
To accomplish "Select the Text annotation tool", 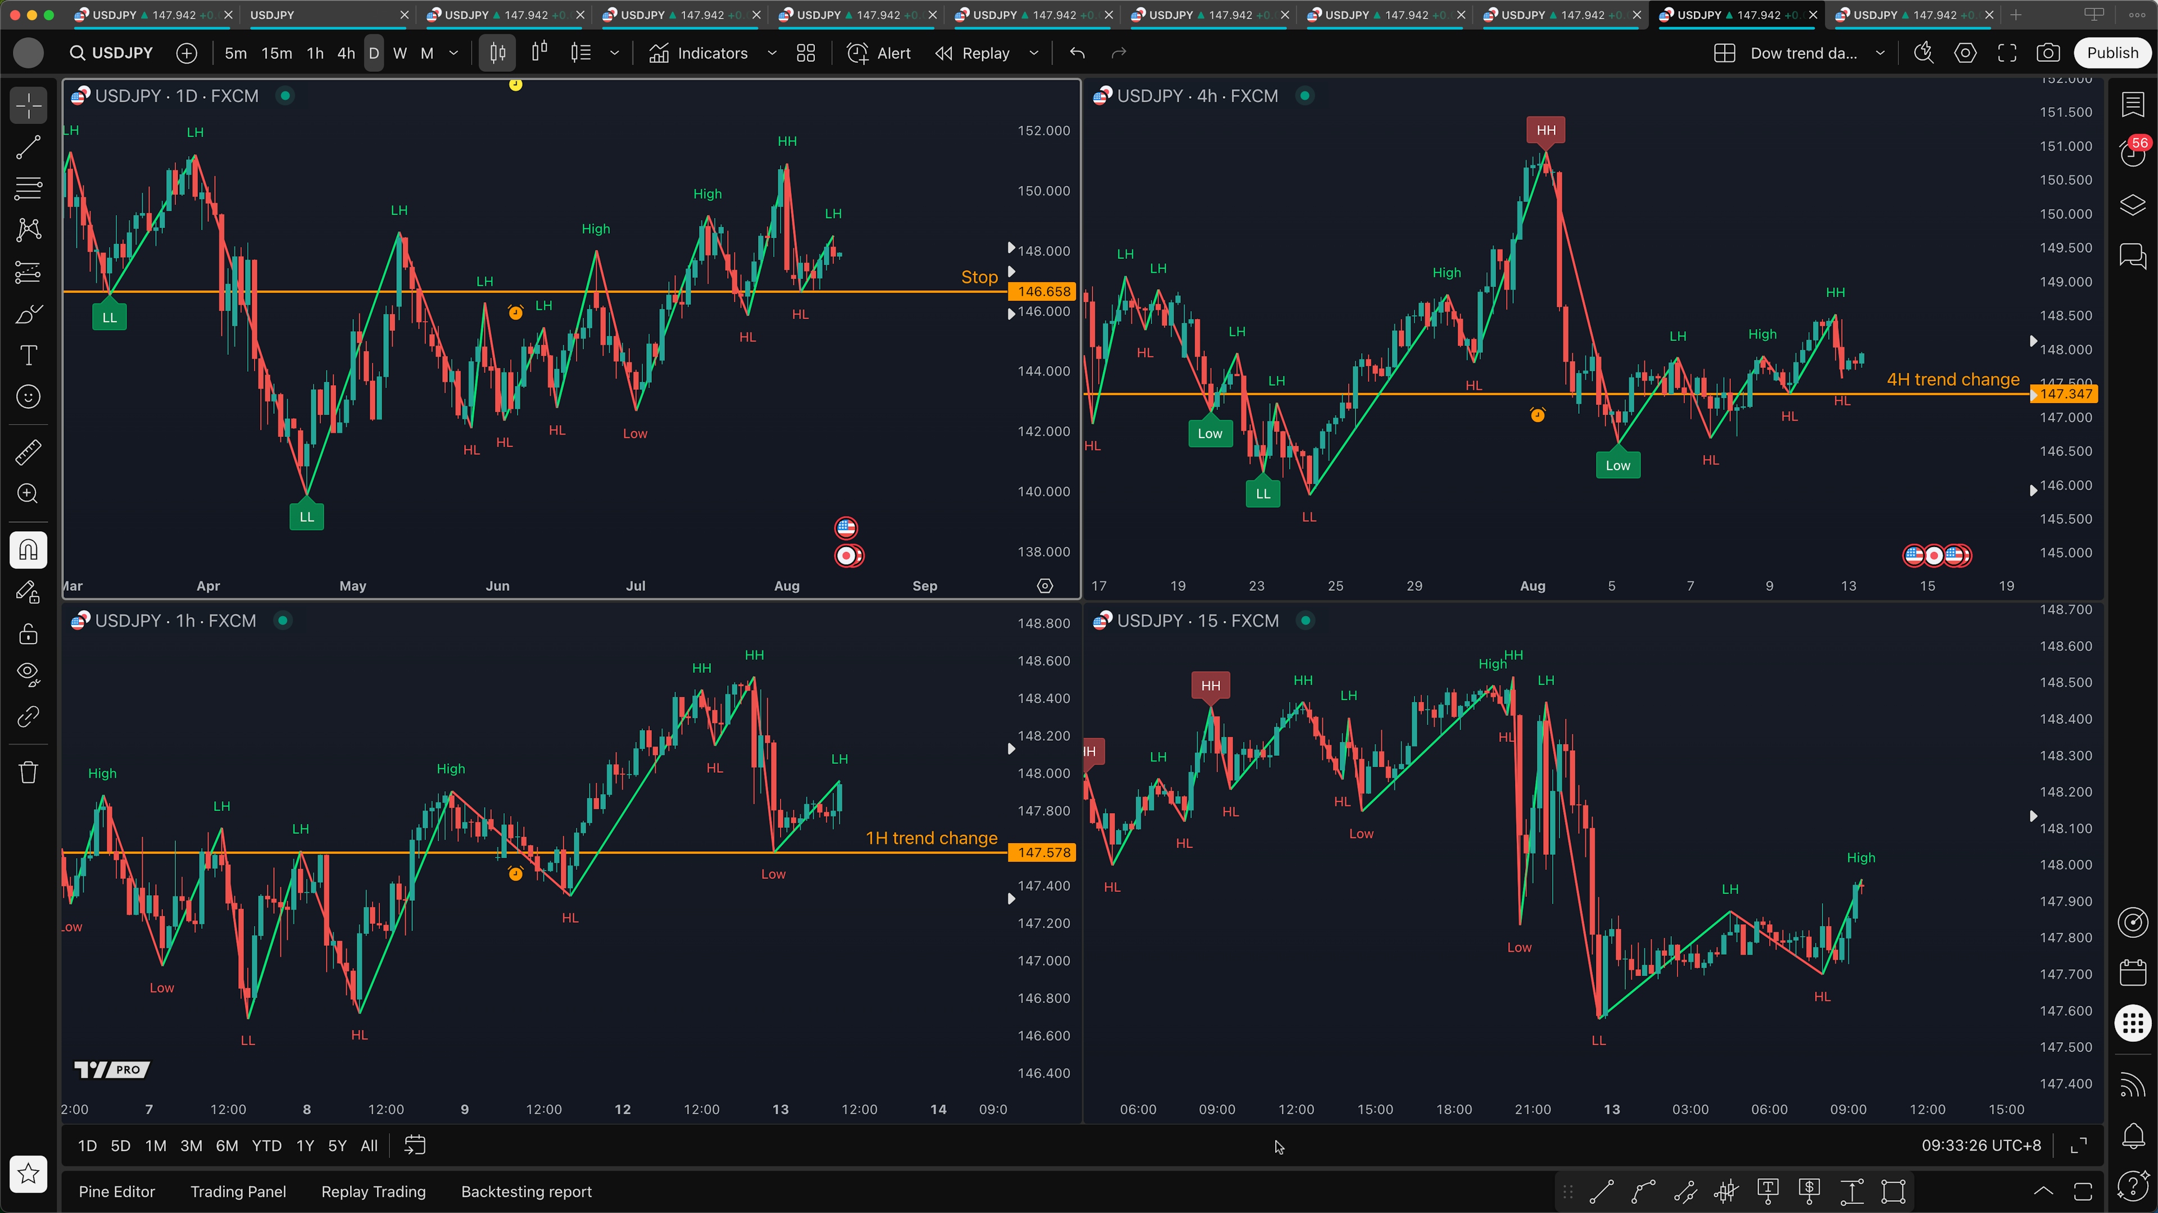I will coord(29,356).
